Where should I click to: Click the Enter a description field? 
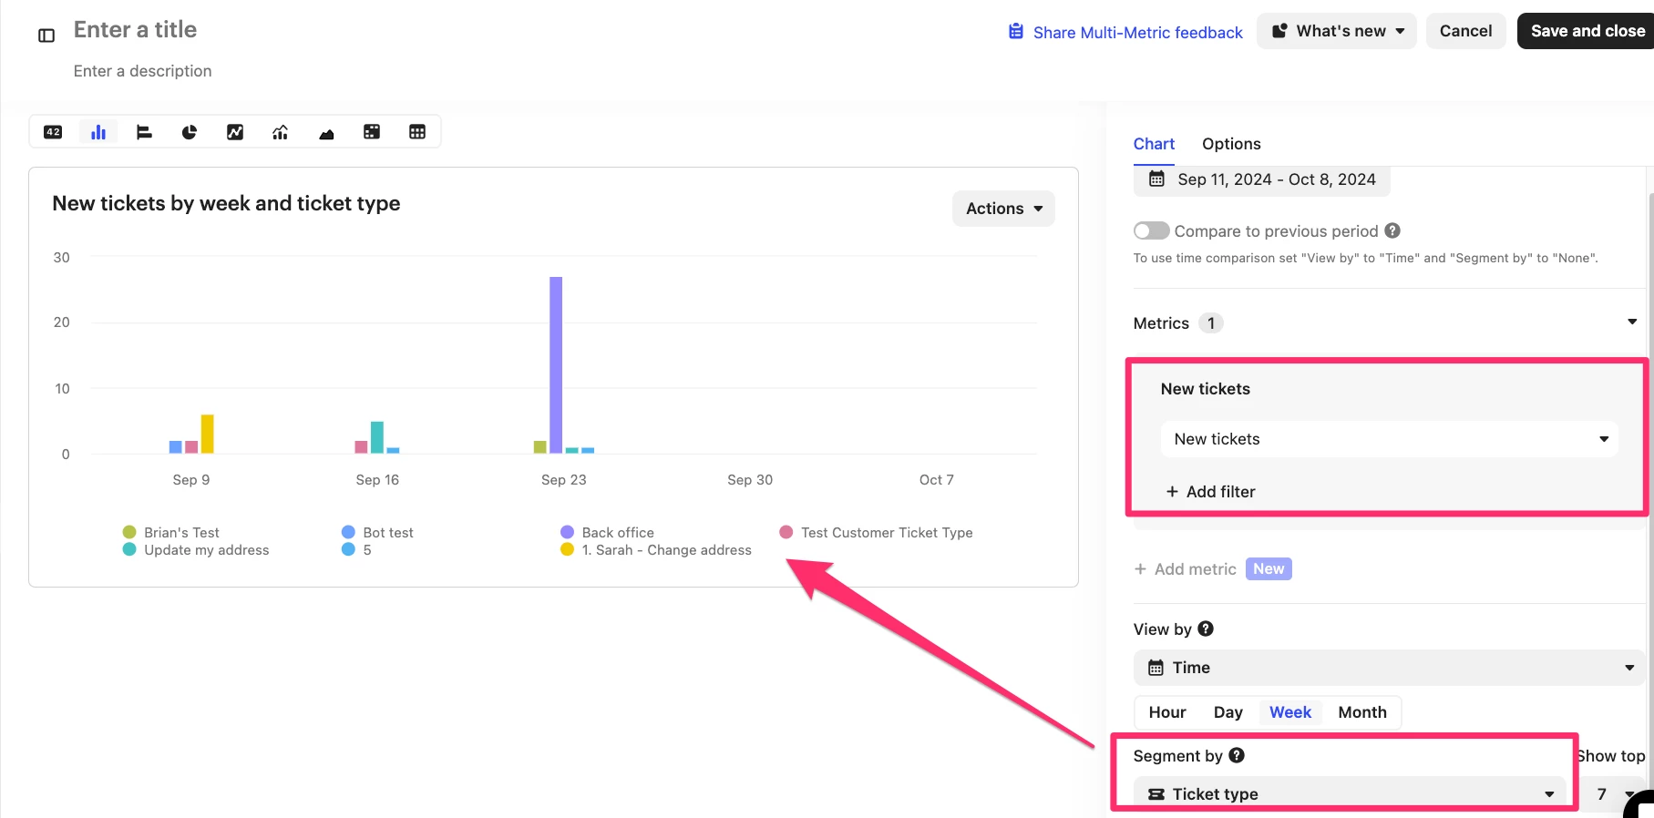click(142, 71)
